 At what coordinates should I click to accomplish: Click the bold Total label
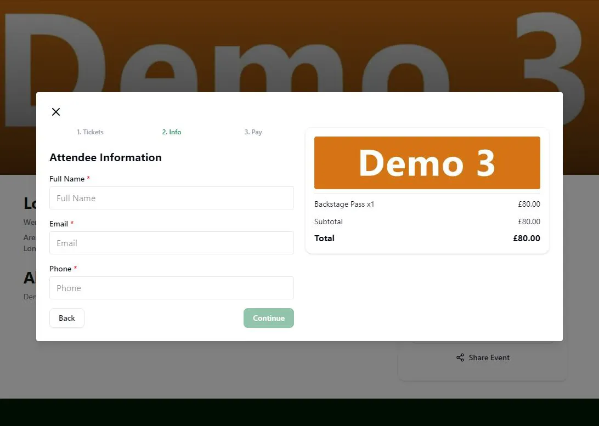(x=324, y=238)
